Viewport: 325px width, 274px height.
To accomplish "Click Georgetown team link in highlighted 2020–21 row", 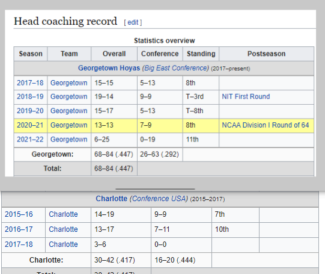I will click(x=69, y=125).
